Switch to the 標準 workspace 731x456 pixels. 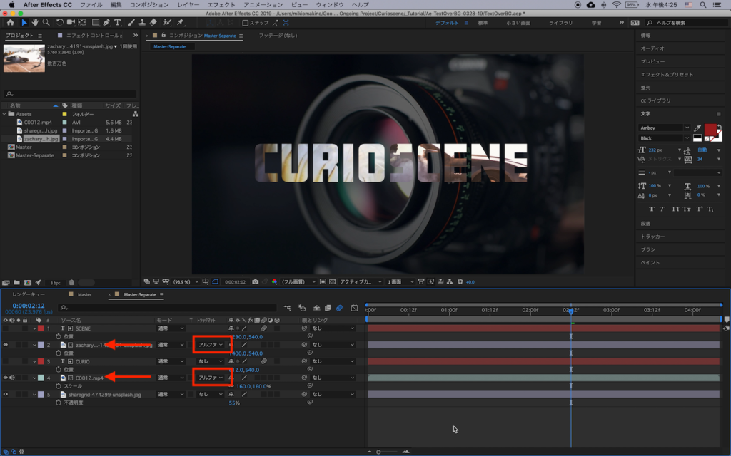483,23
